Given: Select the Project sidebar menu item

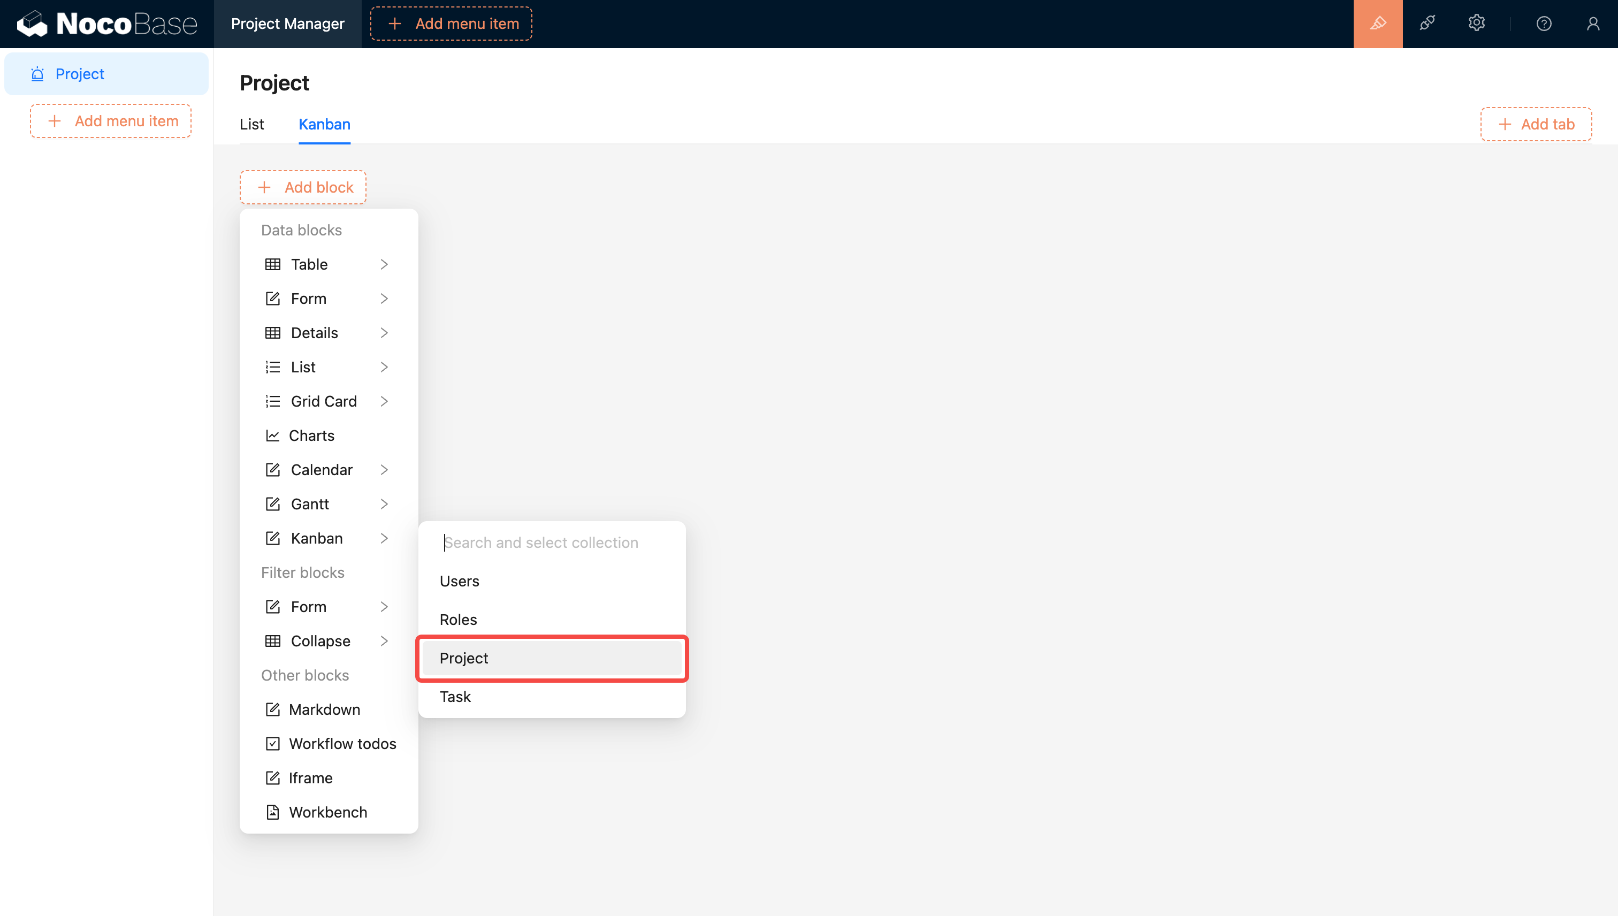Looking at the screenshot, I should pos(106,74).
